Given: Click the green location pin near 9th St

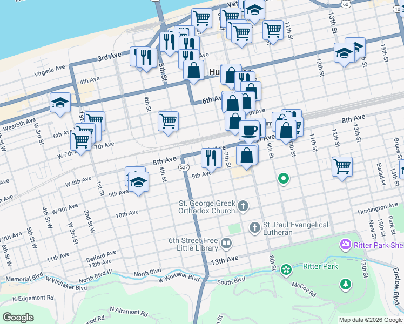Looking at the screenshot, I should pos(284,179).
